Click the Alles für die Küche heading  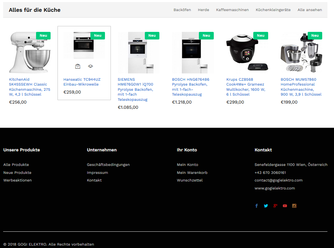click(x=35, y=10)
